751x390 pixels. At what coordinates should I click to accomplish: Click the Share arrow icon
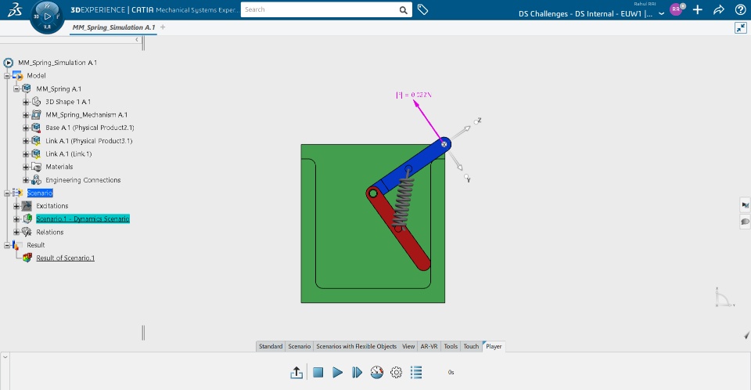click(719, 9)
